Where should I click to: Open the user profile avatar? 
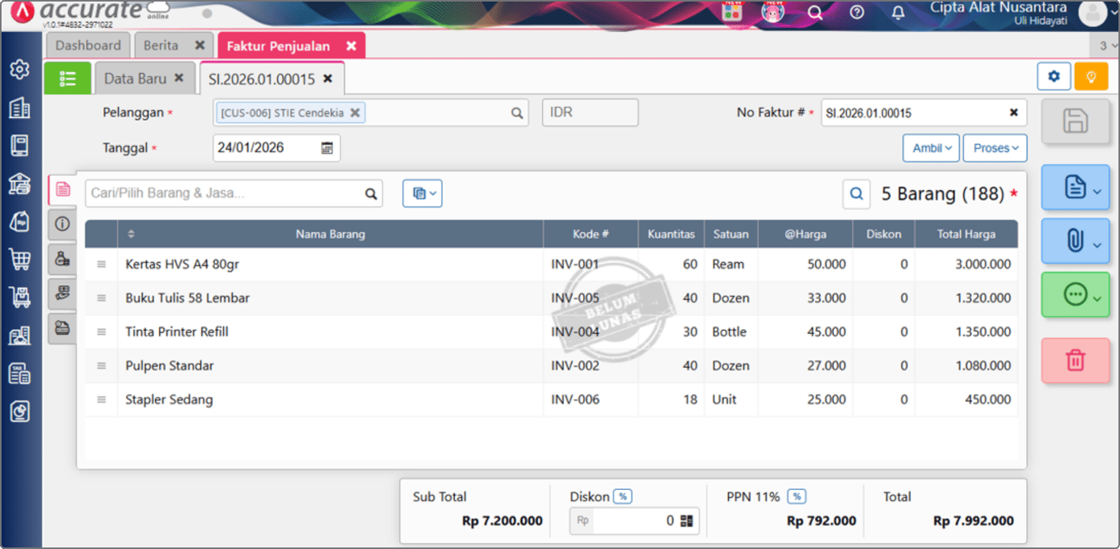1092,13
